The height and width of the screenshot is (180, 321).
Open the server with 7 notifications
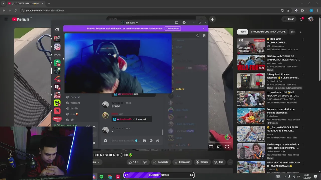pos(57,87)
